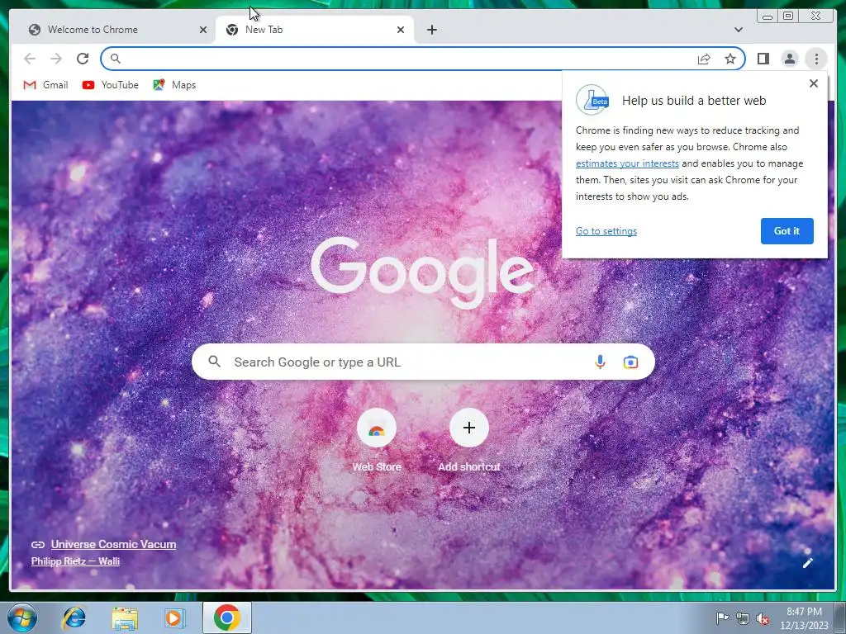Viewport: 846px width, 634px height.
Task: Click the search magnifier in Google box
Action: tap(214, 362)
